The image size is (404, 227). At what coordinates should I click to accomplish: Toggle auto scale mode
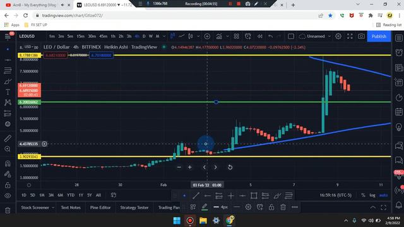tap(383, 195)
